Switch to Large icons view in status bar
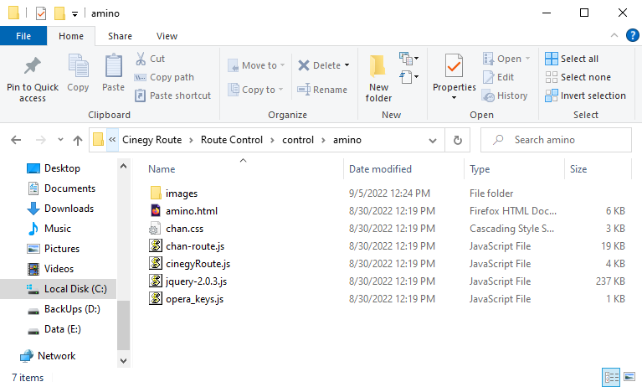This screenshot has width=642, height=387. 629,377
